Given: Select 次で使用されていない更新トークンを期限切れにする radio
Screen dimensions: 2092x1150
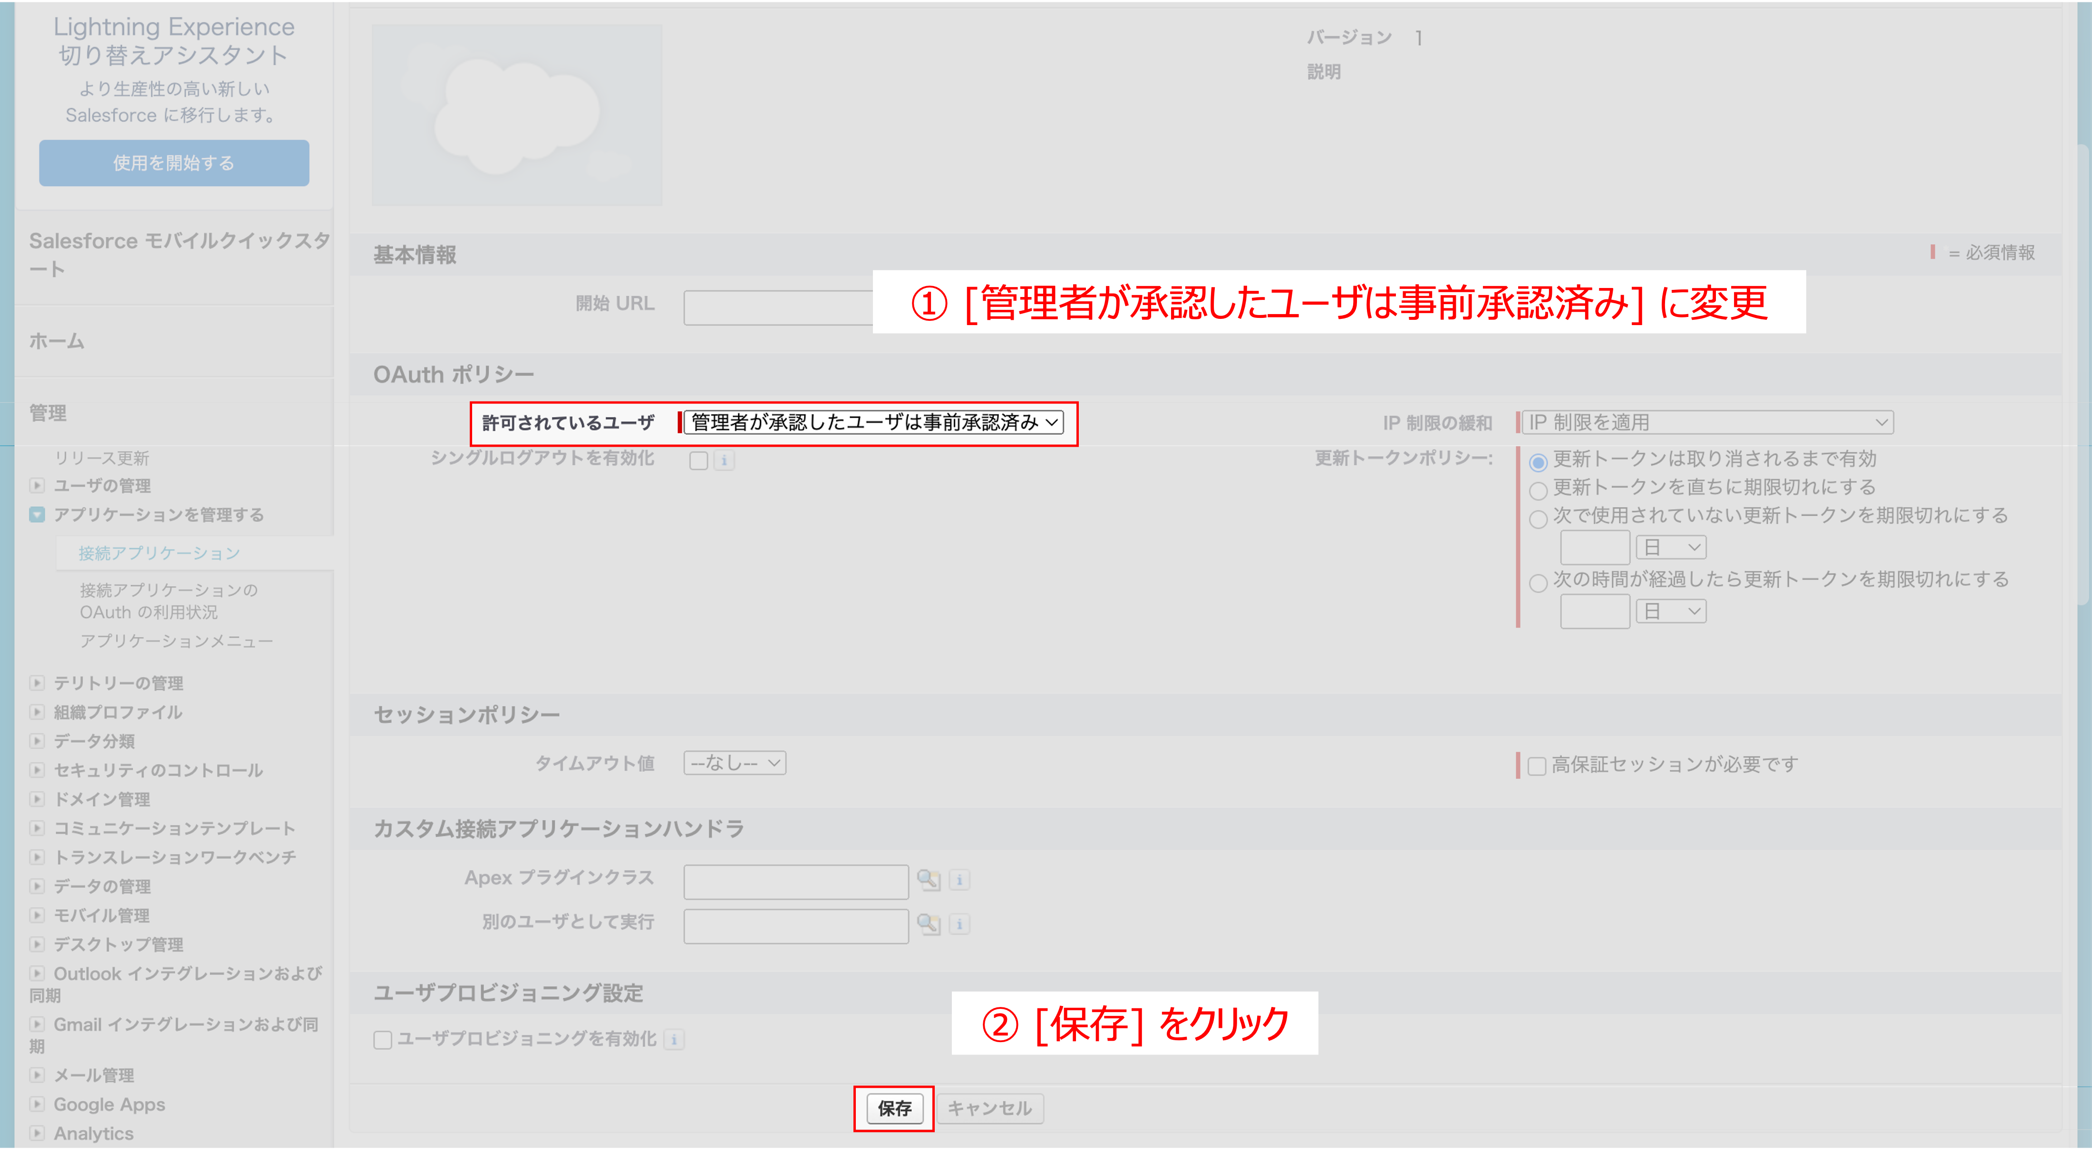Looking at the screenshot, I should tap(1538, 519).
